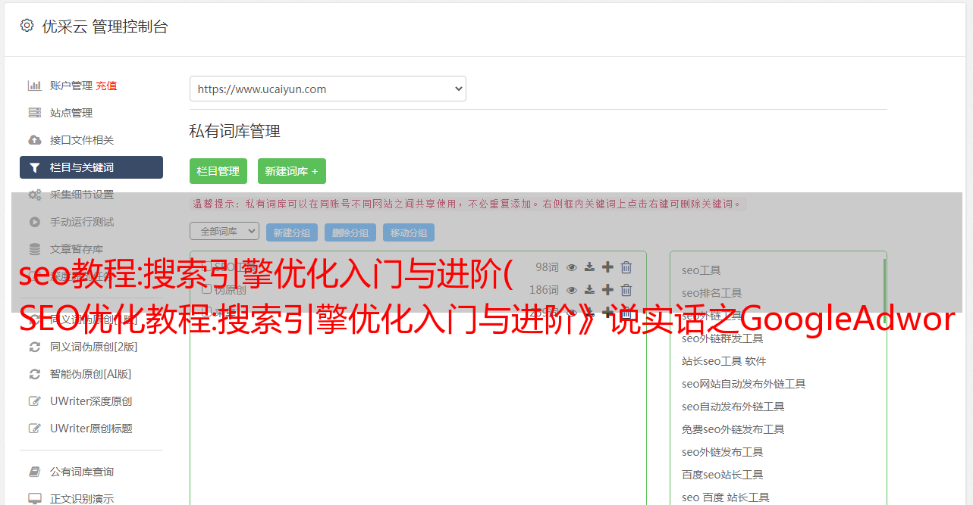This screenshot has height=505, width=973.
Task: Open the 全部词库 group dropdown
Action: 224,231
